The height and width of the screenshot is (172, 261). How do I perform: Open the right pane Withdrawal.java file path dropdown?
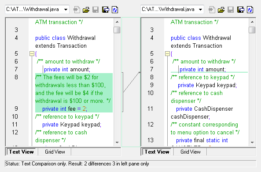click(201, 10)
